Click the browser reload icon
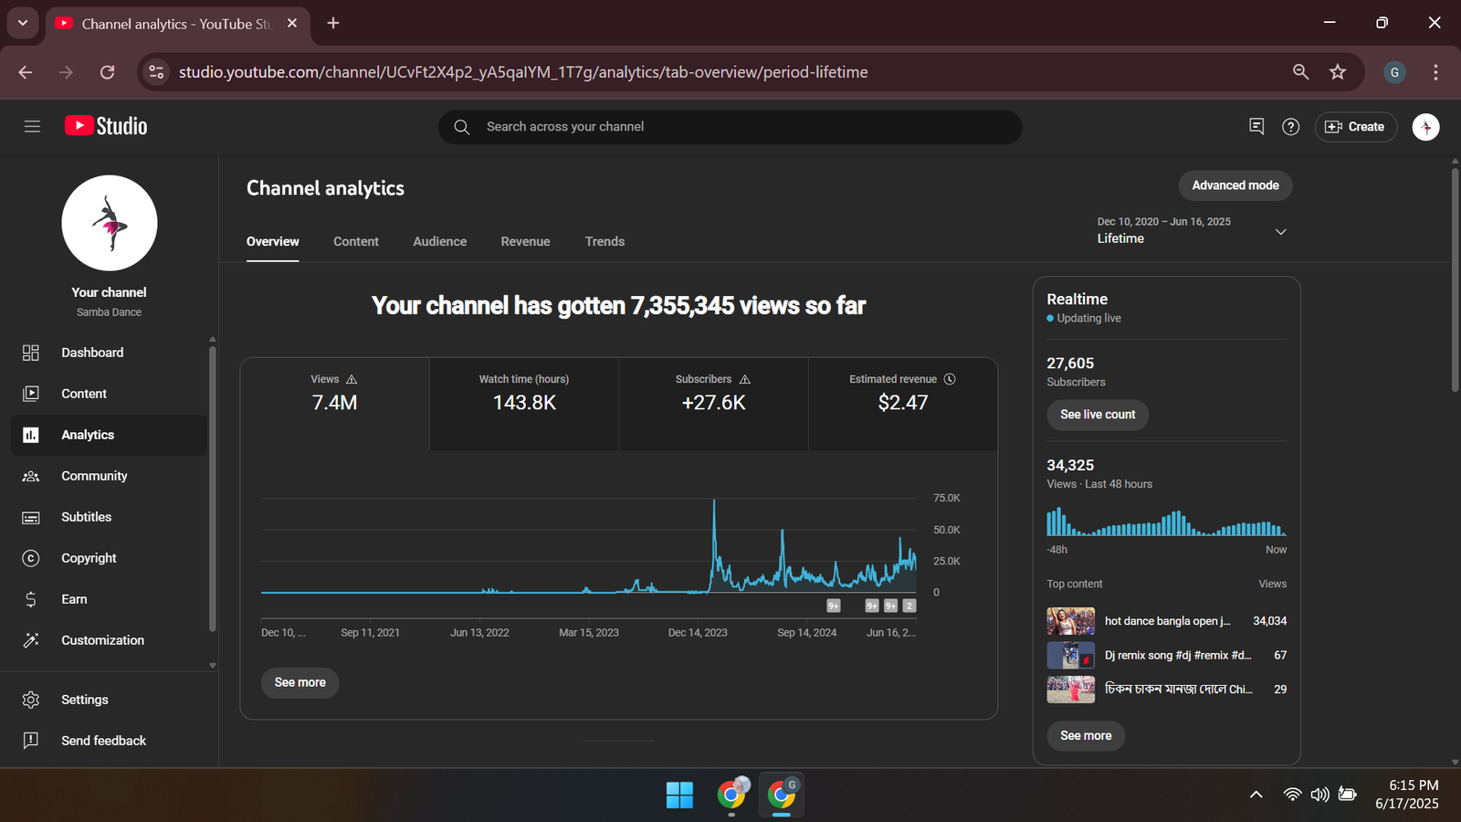The width and height of the screenshot is (1461, 822). [x=107, y=72]
